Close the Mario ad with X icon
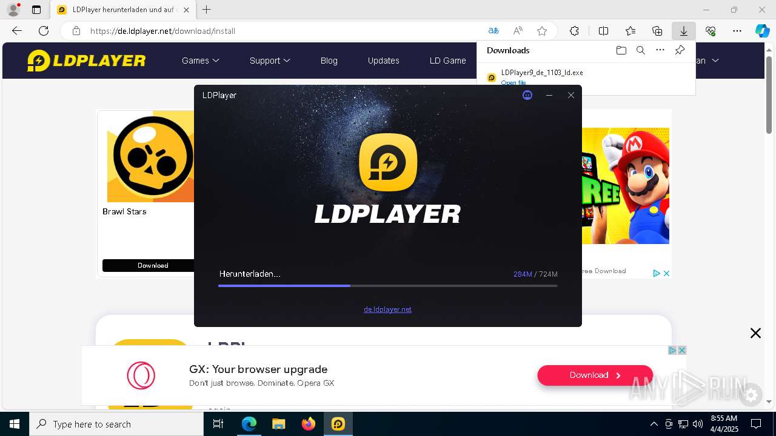This screenshot has width=776, height=436. pyautogui.click(x=666, y=274)
